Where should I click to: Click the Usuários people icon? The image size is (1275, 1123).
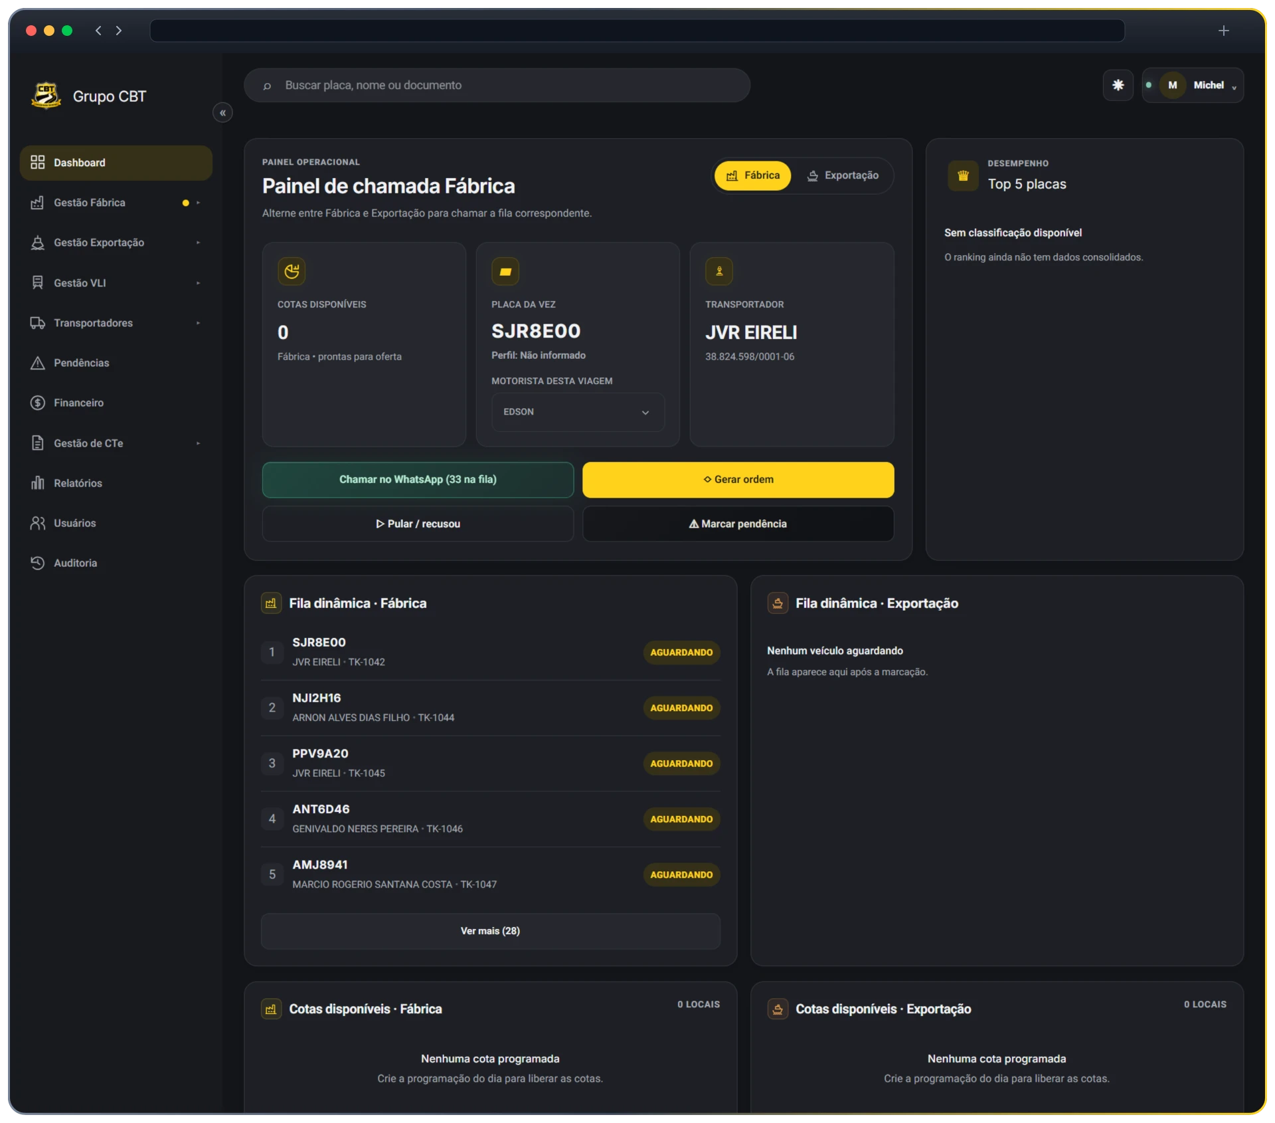[x=37, y=523]
